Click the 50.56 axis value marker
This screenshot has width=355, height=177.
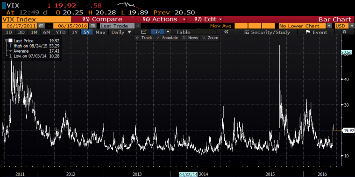pyautogui.click(x=346, y=52)
